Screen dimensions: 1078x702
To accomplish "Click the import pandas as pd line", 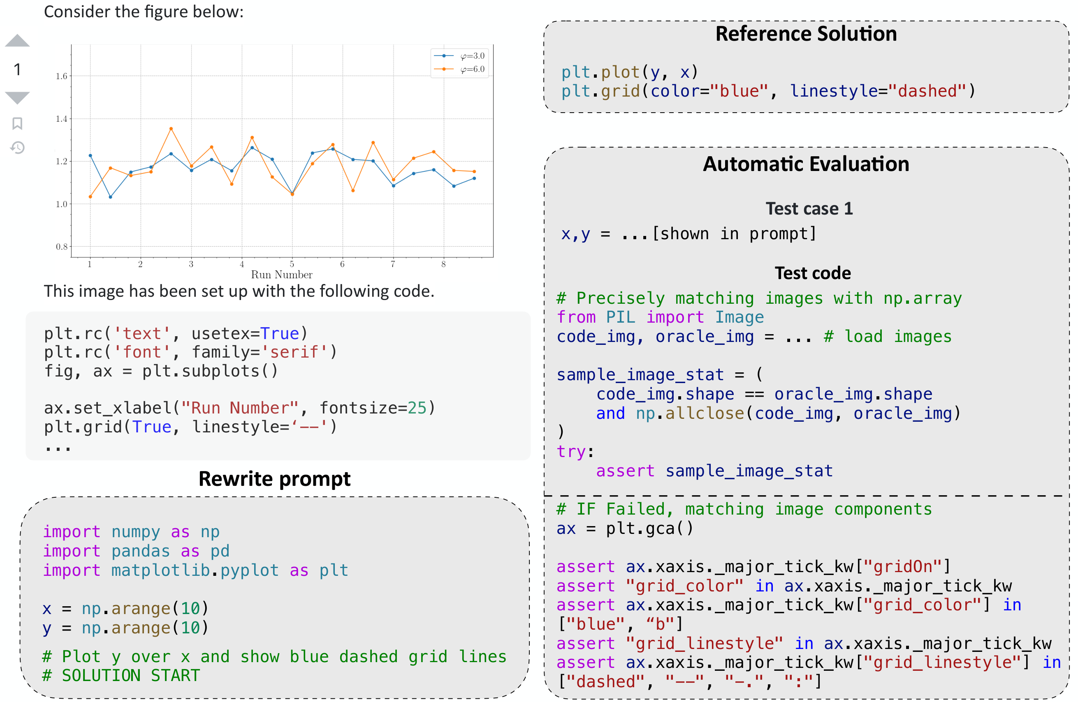I will pyautogui.click(x=136, y=551).
